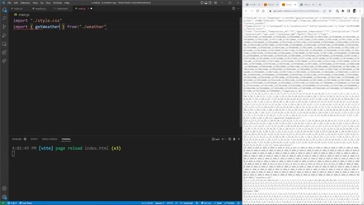Open Extensions view in activity bar

point(4,52)
